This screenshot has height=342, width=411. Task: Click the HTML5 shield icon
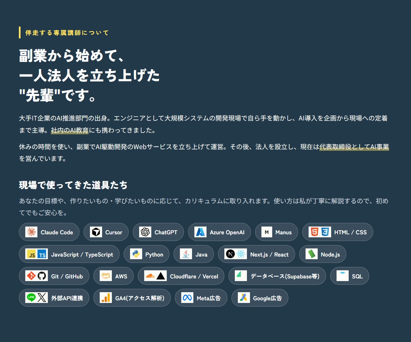tap(314, 232)
